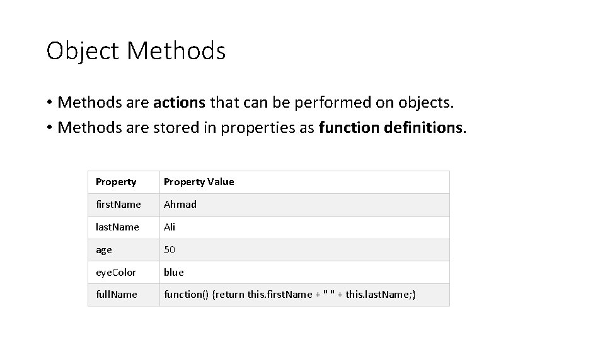
Task: Click the 'age' property cell
Action: pyautogui.click(x=124, y=250)
